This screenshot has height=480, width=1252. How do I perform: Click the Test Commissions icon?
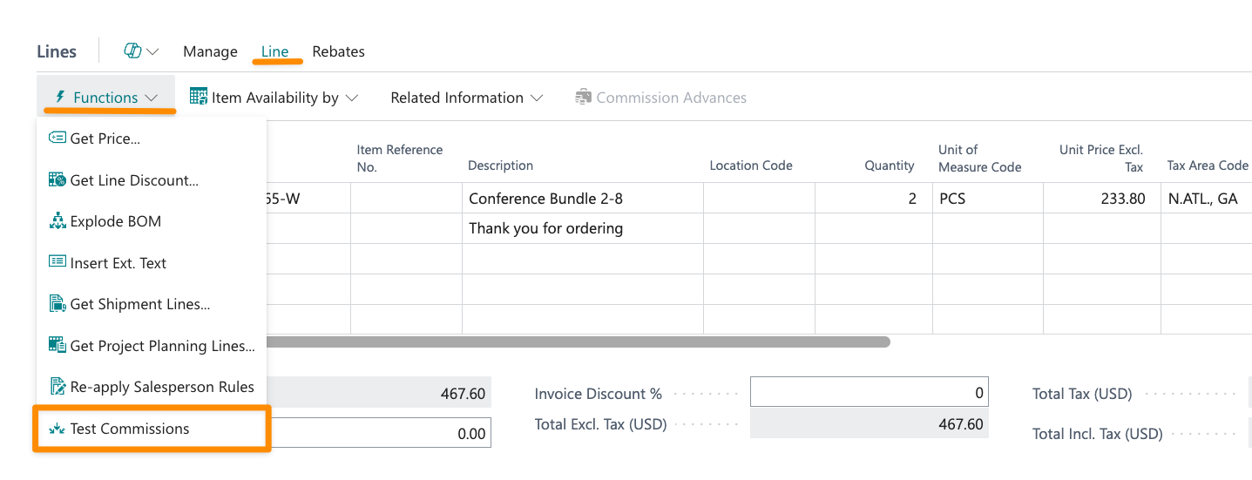58,429
